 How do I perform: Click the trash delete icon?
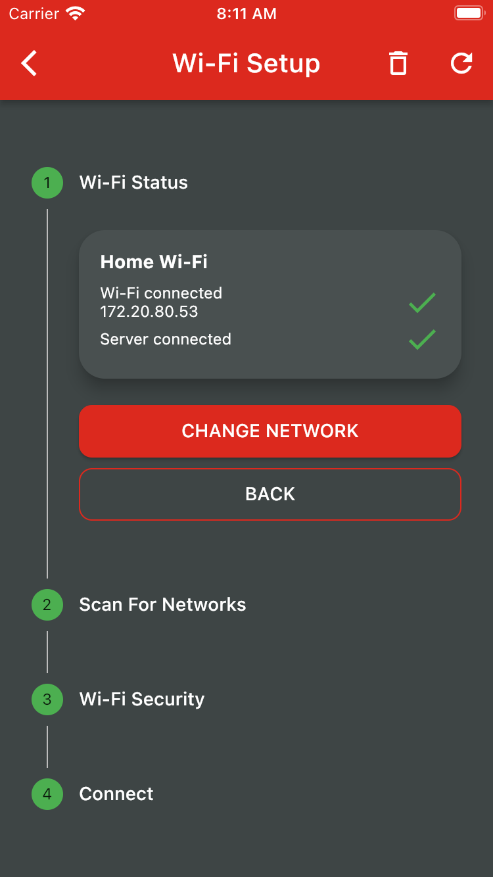[x=398, y=64]
